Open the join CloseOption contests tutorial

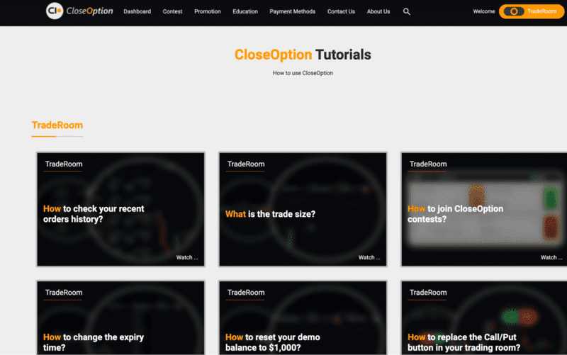click(x=484, y=209)
